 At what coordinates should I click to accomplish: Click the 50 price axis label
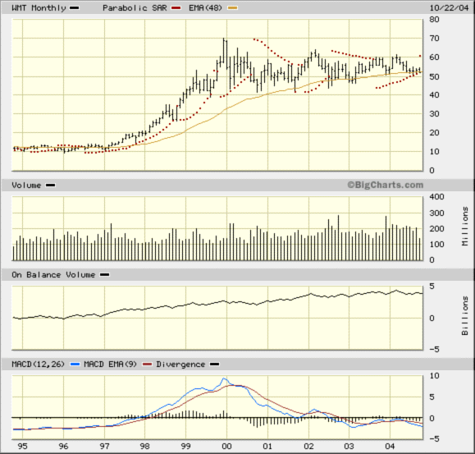[x=434, y=76]
